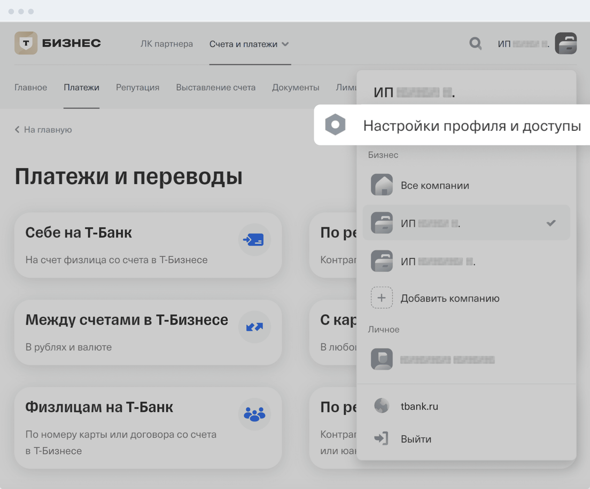Expand Счета и платежи dropdown

tap(250, 44)
